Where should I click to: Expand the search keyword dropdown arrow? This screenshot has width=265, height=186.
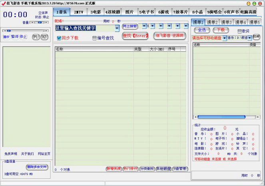(x=117, y=28)
